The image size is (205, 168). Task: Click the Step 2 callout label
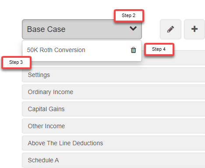coord(129,16)
